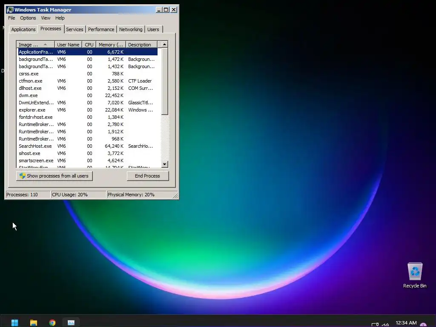Select the SearchHost.exe process
The height and width of the screenshot is (327, 436).
pos(88,146)
